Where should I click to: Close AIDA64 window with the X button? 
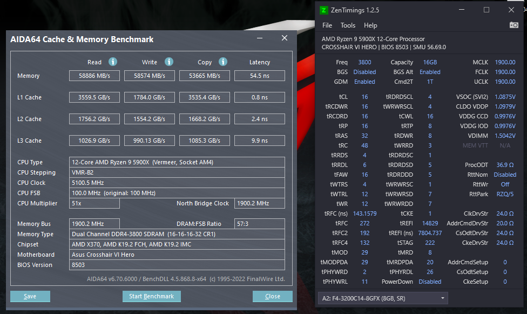click(x=285, y=38)
